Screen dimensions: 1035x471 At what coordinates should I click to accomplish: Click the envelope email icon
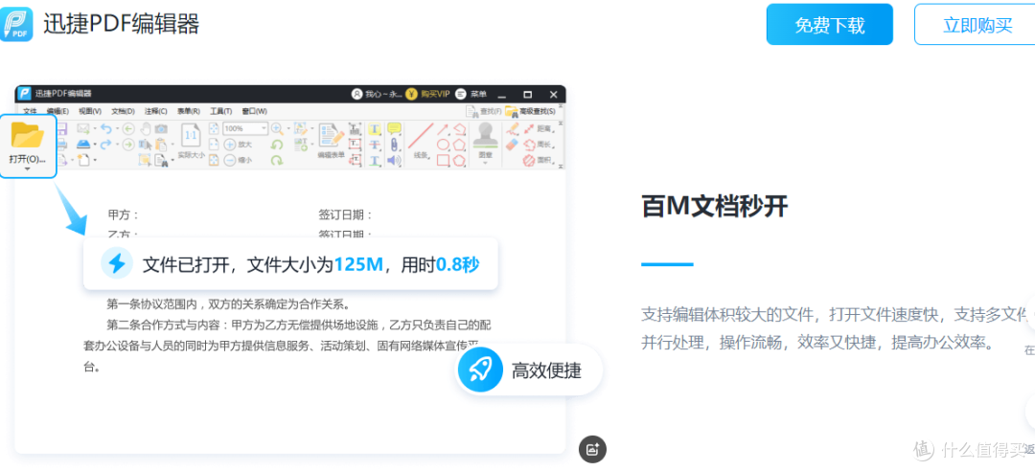(83, 128)
